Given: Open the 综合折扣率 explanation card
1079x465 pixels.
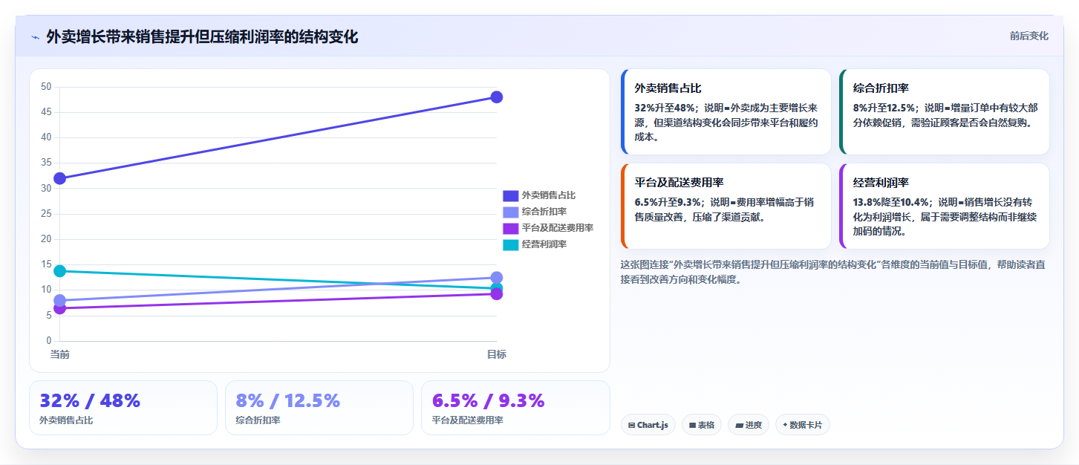Looking at the screenshot, I should coord(944,112).
